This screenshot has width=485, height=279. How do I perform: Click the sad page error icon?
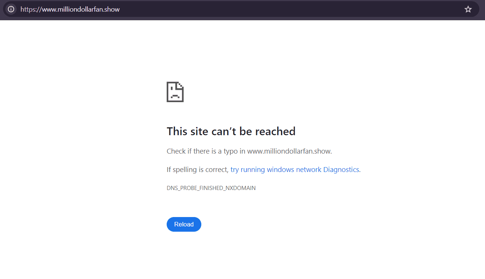[175, 92]
